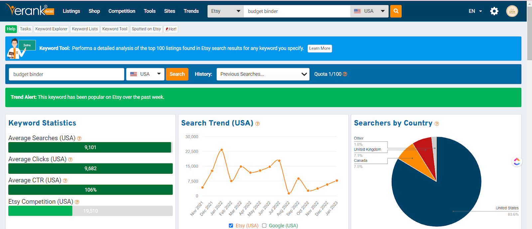
Task: Click help icon beside Average Clicks (USA)
Action: (70, 160)
